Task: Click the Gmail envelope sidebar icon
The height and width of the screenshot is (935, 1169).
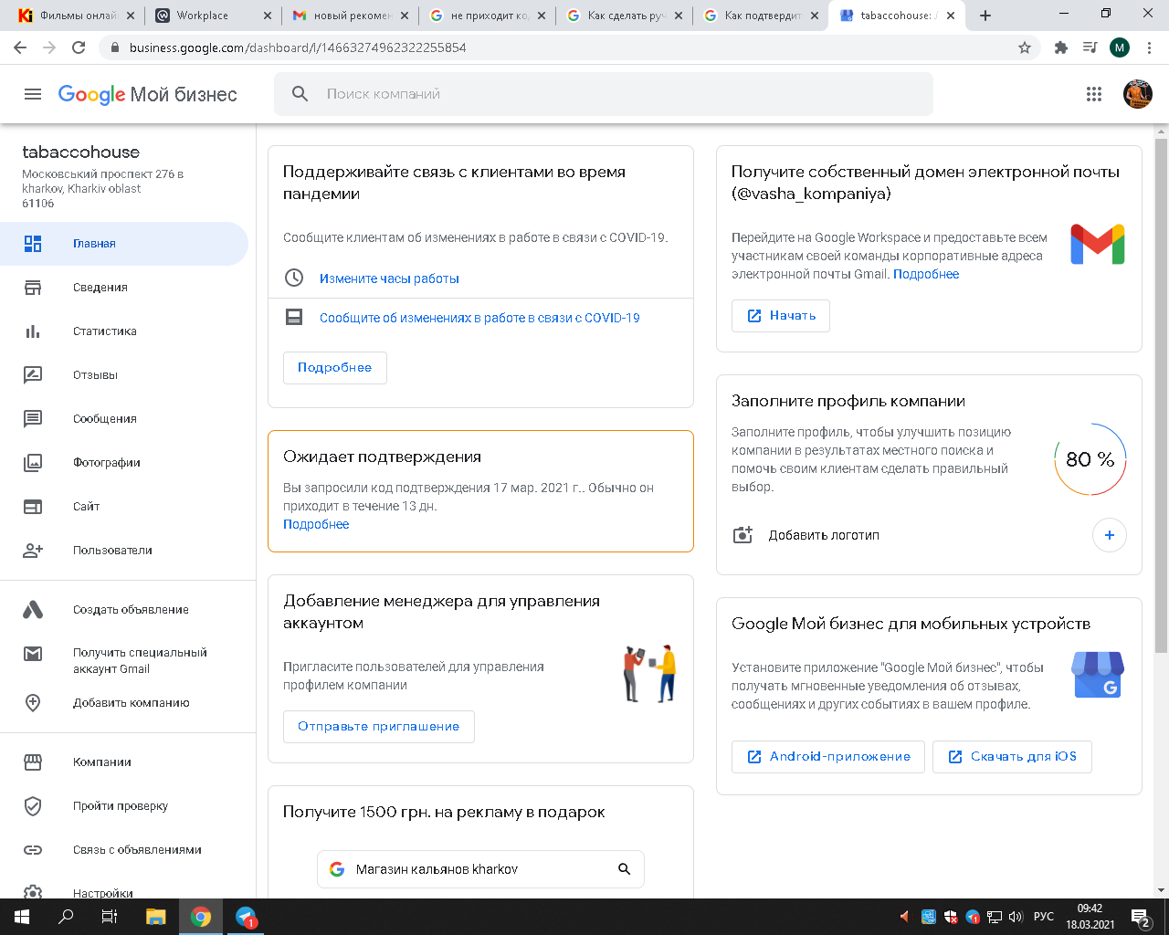Action: (x=33, y=654)
